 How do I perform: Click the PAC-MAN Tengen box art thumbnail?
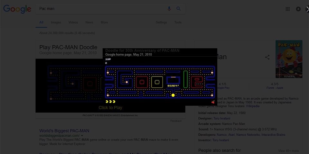pos(289,59)
